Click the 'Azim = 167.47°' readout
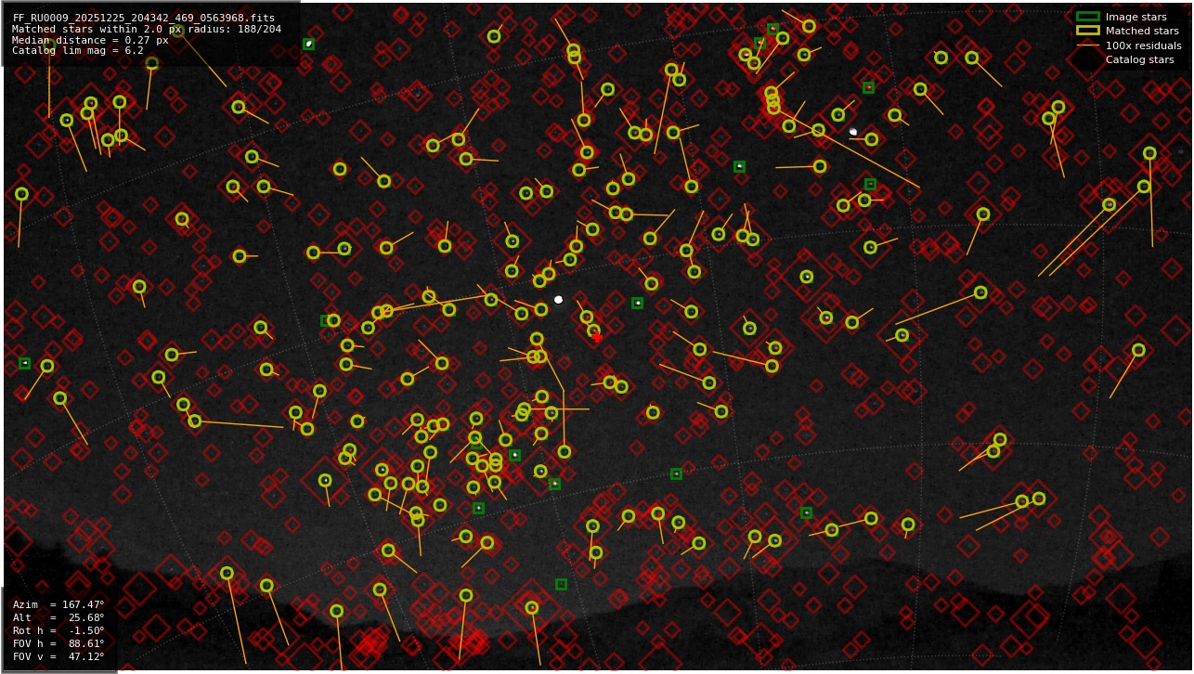Screen dimensions: 1194x674 coord(58,604)
